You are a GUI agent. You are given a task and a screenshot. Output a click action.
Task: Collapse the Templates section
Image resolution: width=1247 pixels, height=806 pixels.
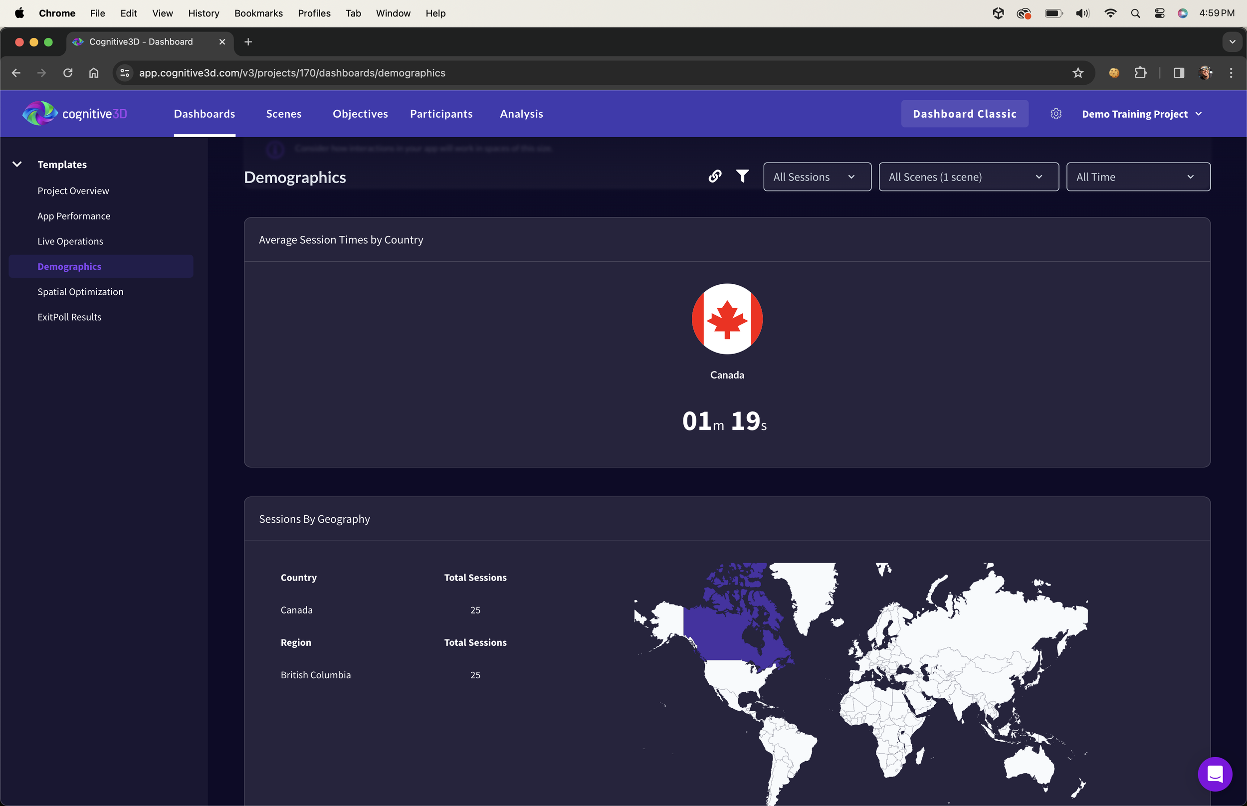click(x=17, y=164)
